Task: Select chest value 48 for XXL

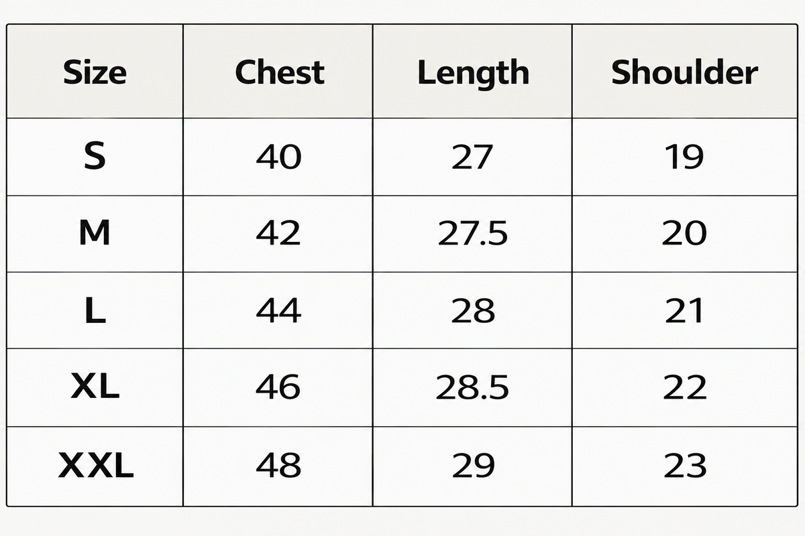Action: 279,465
